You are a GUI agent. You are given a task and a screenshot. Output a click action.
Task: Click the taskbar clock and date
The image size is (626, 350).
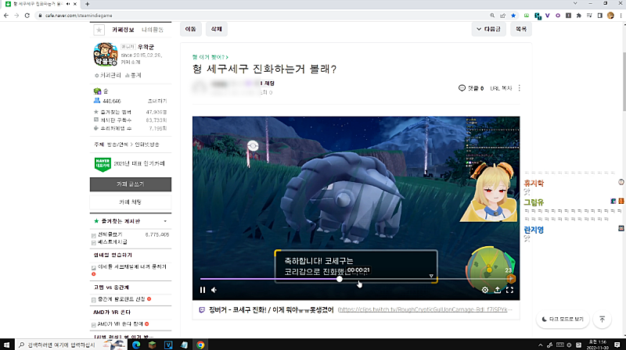click(x=599, y=345)
